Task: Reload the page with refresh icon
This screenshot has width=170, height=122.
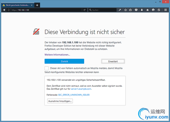Action: pos(85,10)
